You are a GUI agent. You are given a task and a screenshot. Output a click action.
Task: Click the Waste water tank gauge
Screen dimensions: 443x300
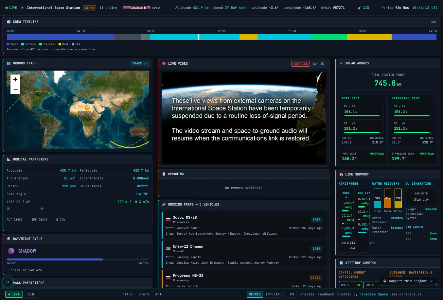click(388, 198)
